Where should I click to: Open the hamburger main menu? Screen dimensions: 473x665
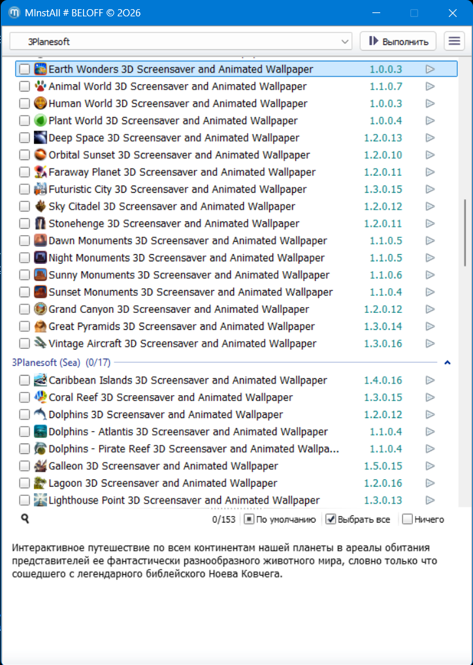point(454,41)
